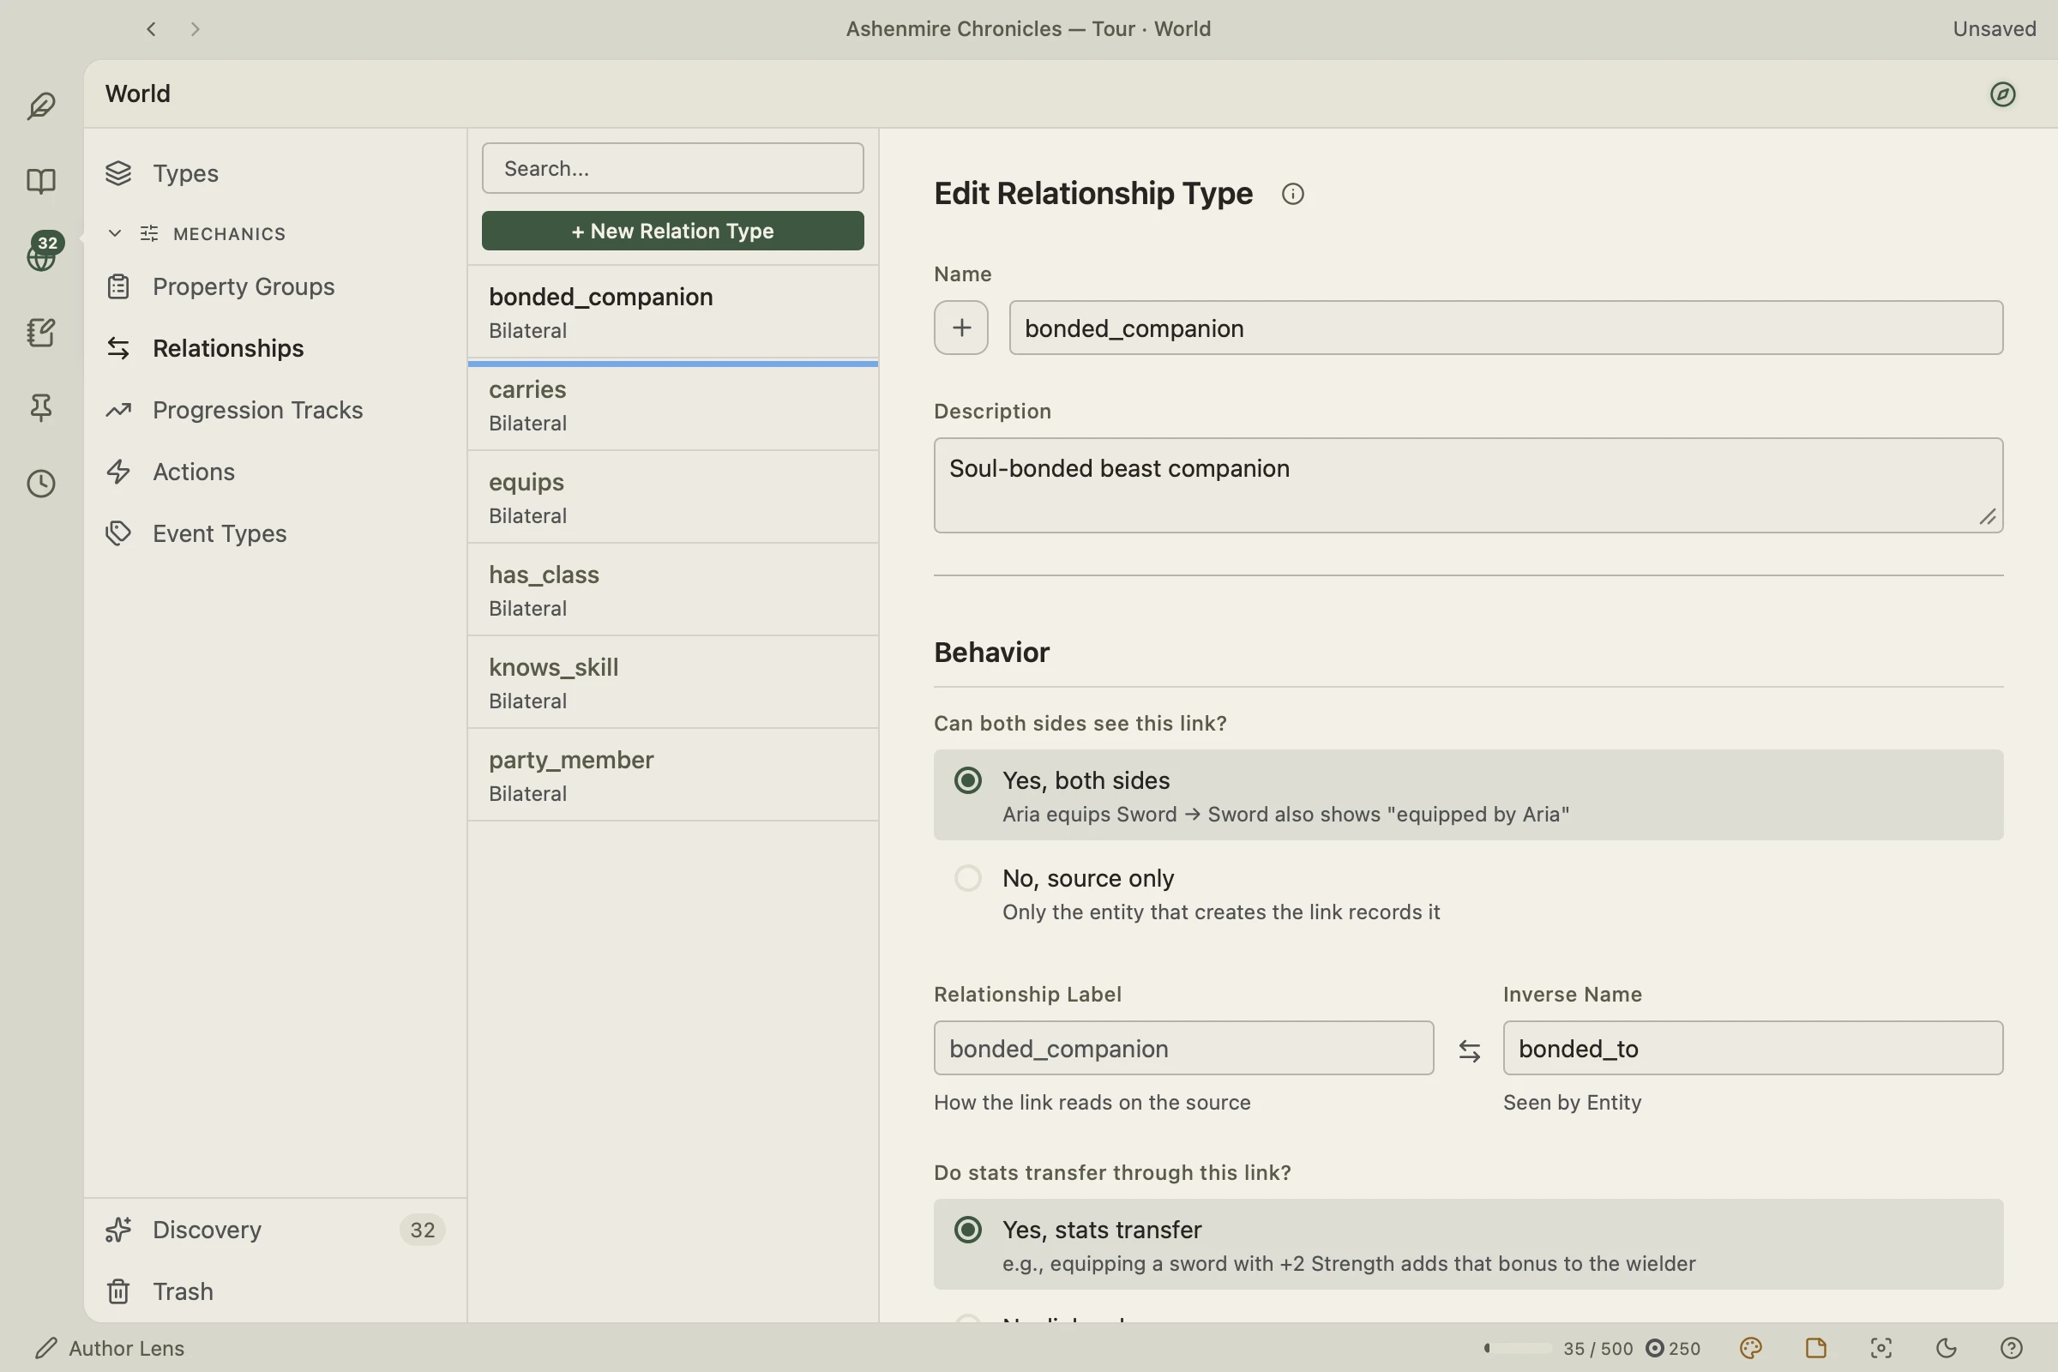Open Types in the World sidebar

[274, 173]
